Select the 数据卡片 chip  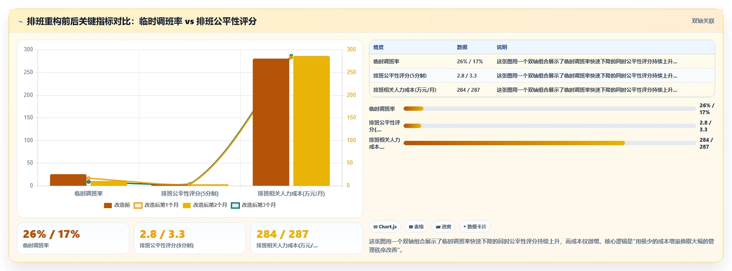click(475, 227)
